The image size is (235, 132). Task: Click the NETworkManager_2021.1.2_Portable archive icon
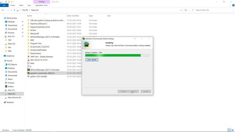coord(28,70)
